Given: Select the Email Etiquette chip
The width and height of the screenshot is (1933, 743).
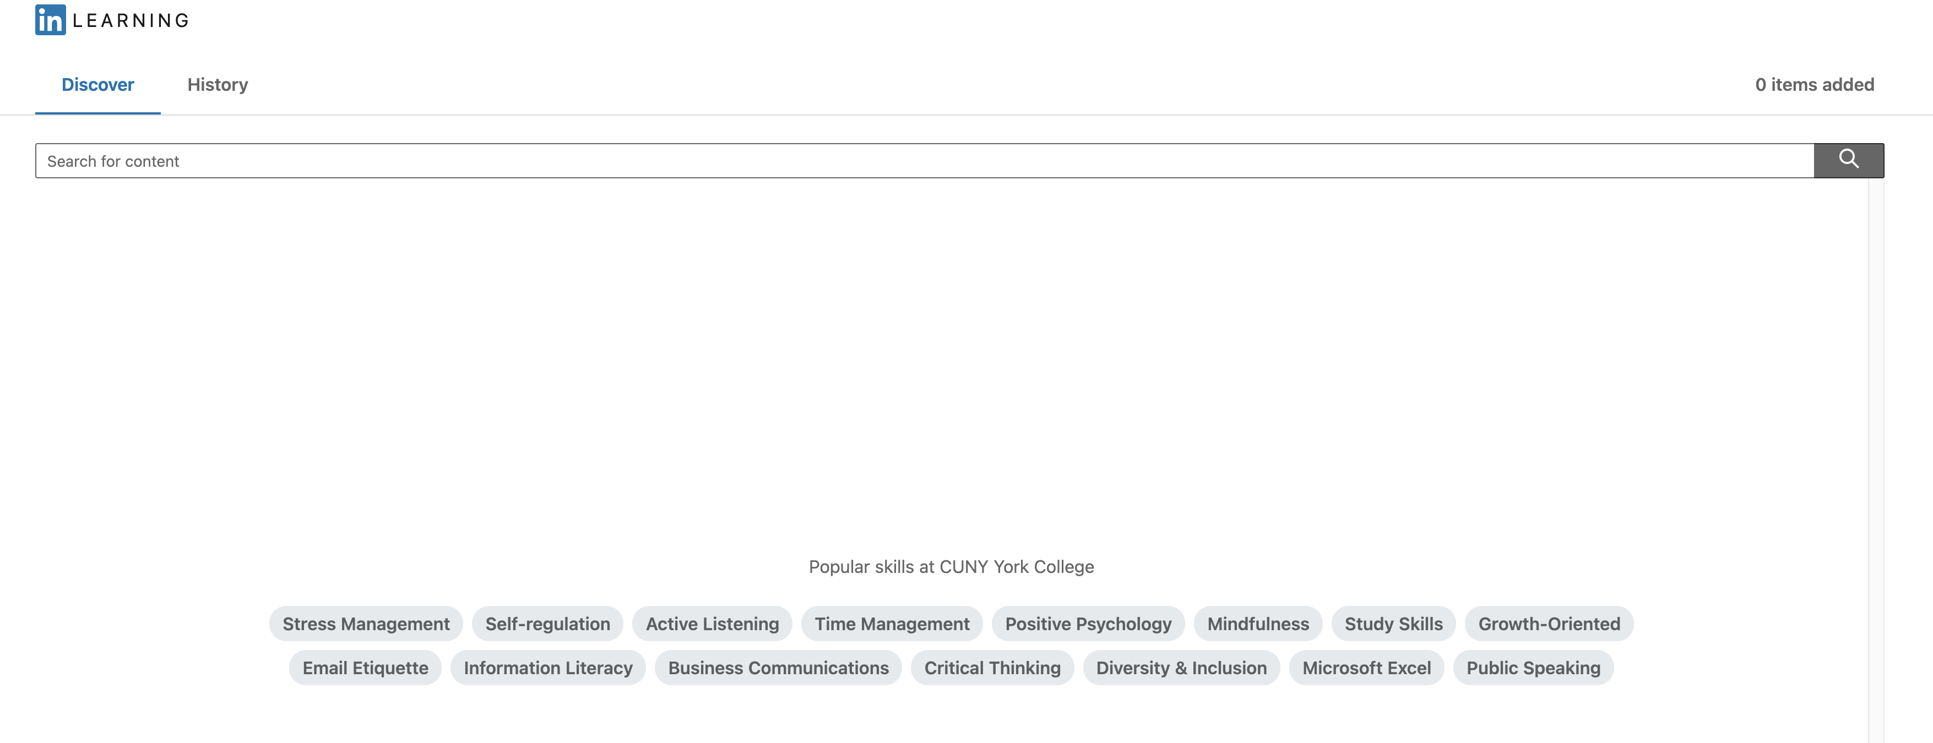Looking at the screenshot, I should (366, 668).
